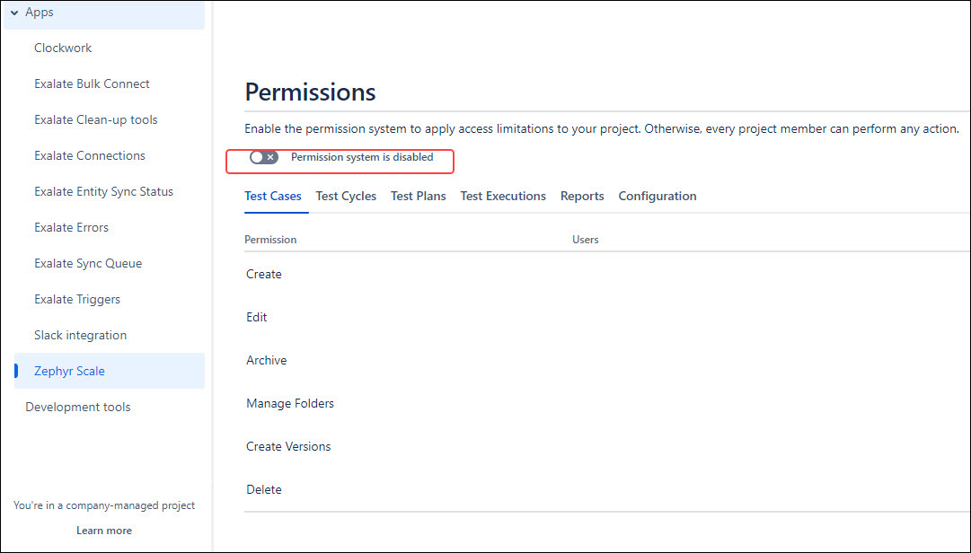Select the Test Executions tab
Viewport: 971px width, 553px height.
(502, 196)
